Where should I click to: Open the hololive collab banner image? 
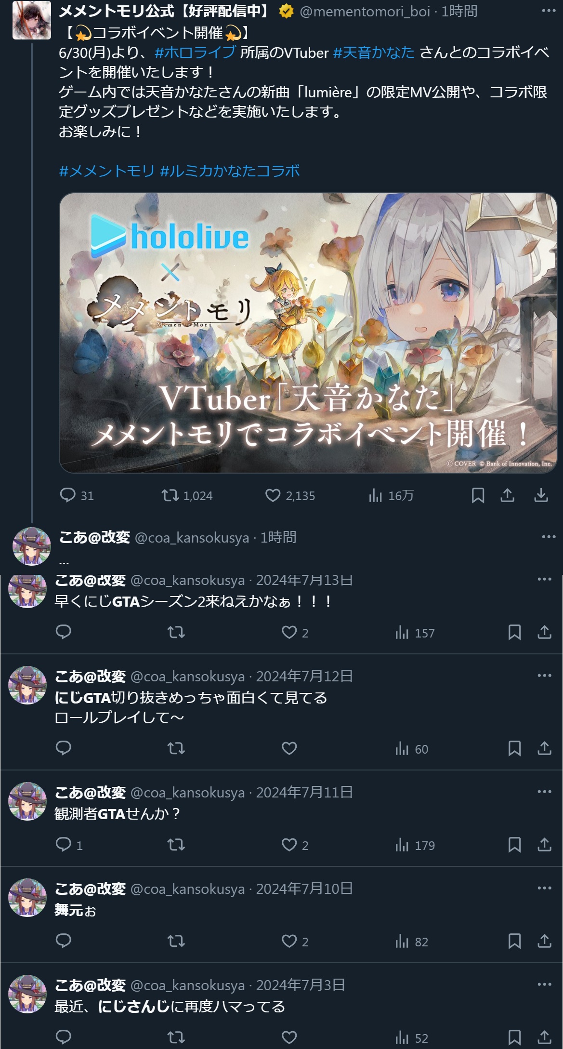tap(308, 332)
